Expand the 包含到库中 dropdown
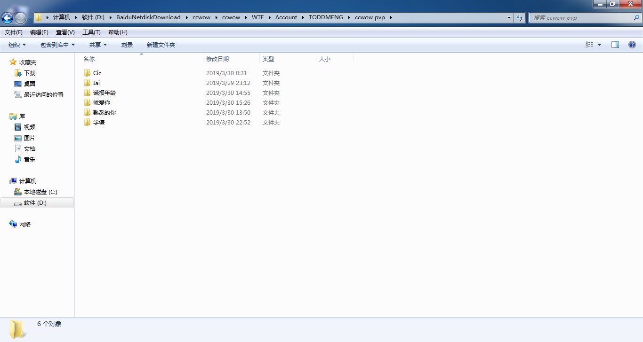The image size is (643, 342). 57,45
